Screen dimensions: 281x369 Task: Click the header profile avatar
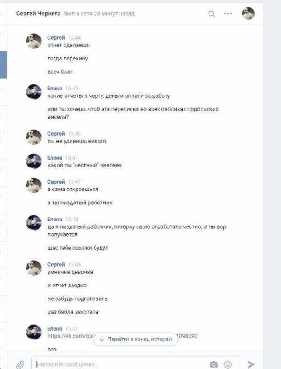tap(248, 13)
